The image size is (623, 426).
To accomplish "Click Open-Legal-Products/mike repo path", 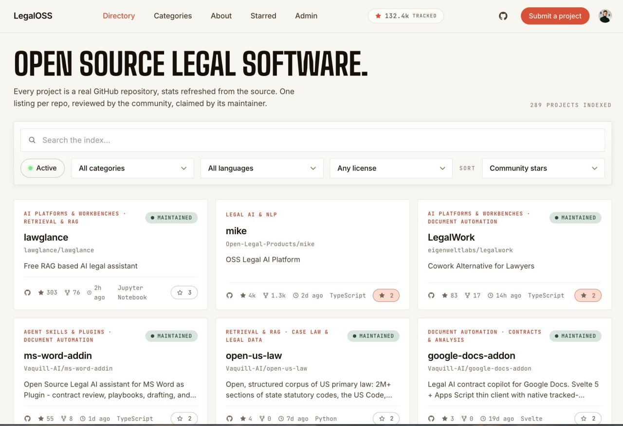I will pyautogui.click(x=270, y=244).
